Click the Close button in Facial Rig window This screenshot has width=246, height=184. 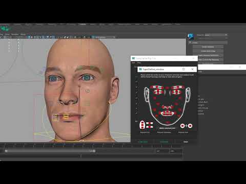pyautogui.click(x=186, y=142)
